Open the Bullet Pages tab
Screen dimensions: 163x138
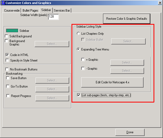click(30, 11)
